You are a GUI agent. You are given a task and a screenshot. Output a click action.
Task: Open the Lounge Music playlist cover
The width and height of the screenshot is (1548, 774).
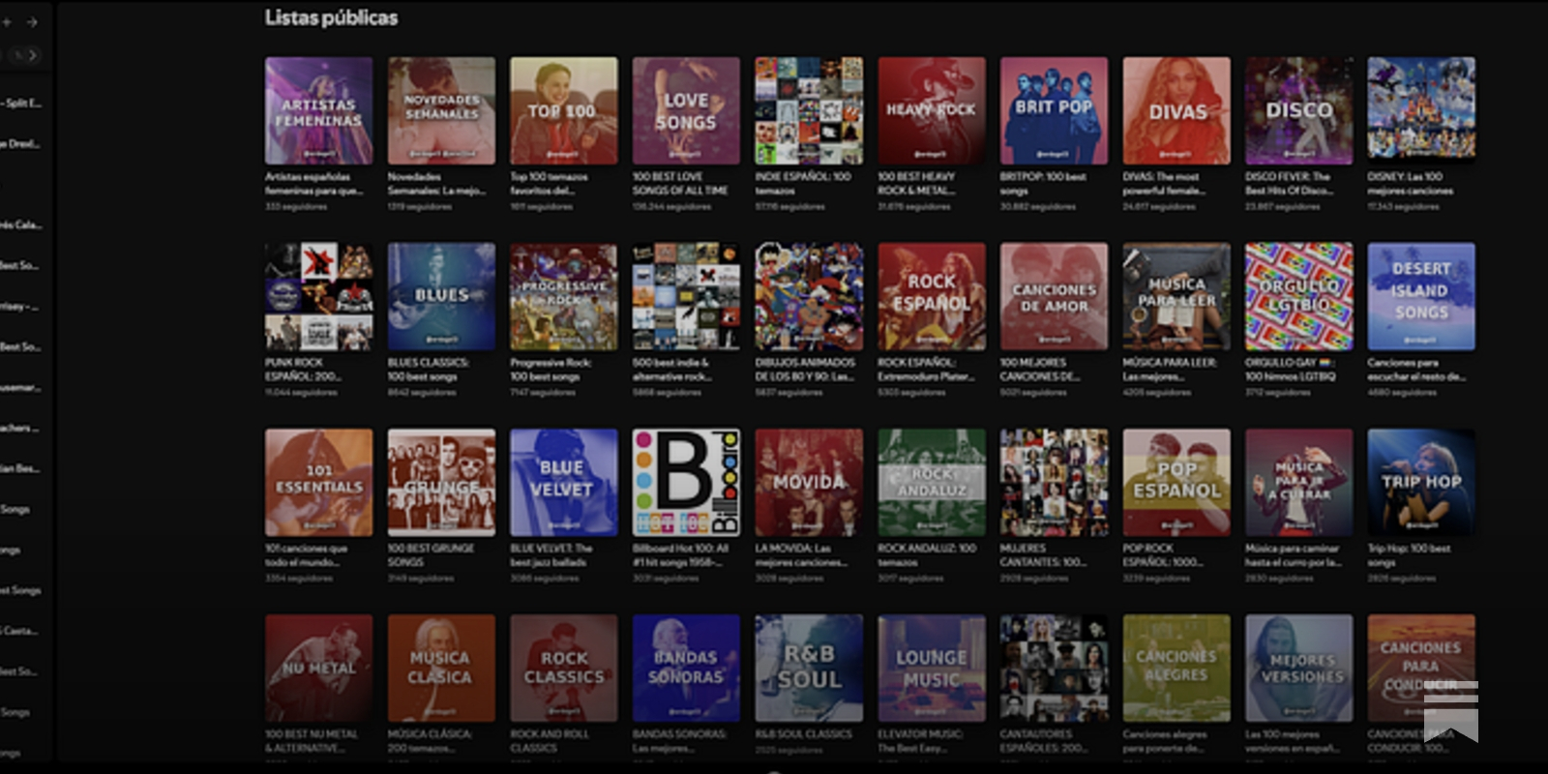click(932, 669)
